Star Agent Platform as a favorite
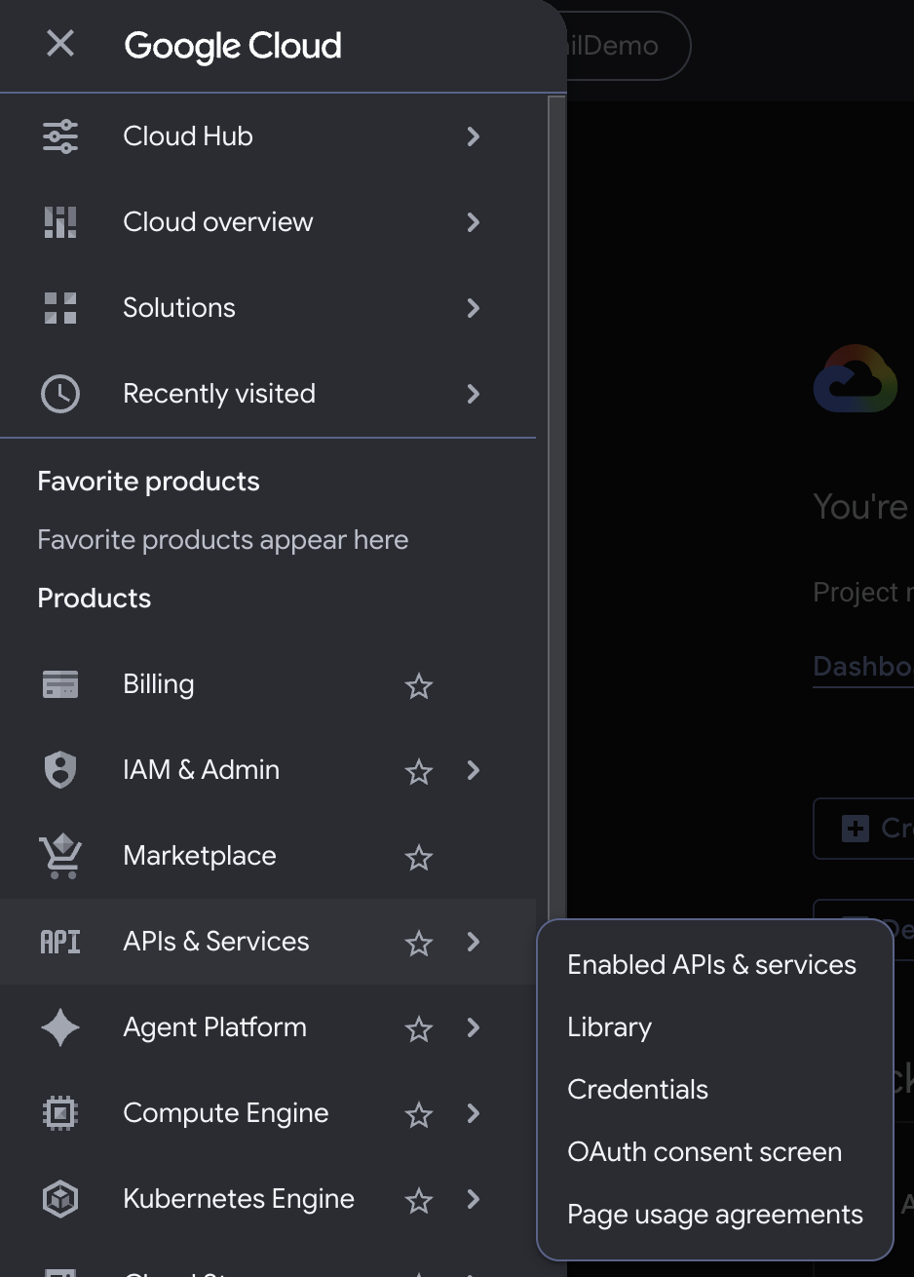The image size is (914, 1277). click(x=419, y=1029)
